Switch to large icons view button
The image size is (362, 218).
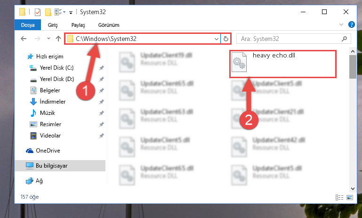coord(350,197)
